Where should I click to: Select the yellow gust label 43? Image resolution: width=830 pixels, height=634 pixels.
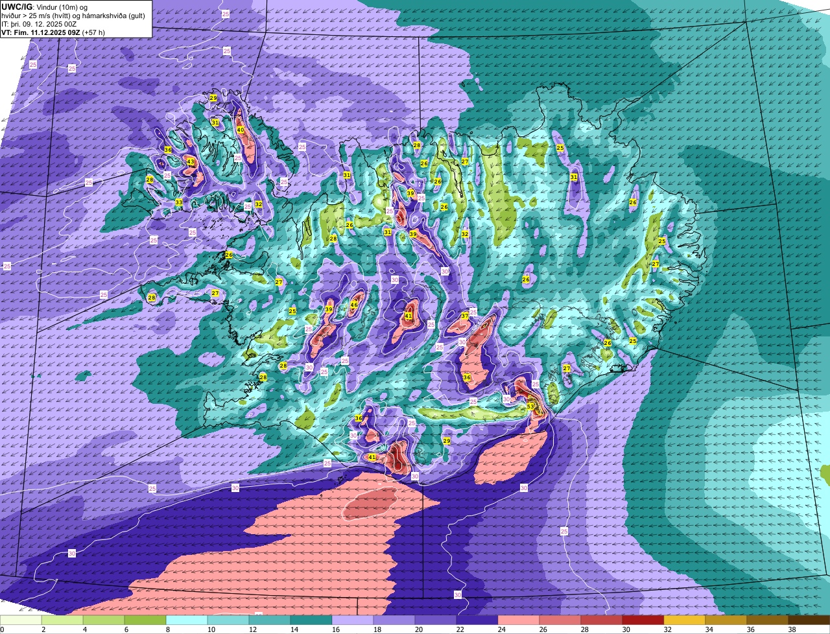click(x=190, y=161)
